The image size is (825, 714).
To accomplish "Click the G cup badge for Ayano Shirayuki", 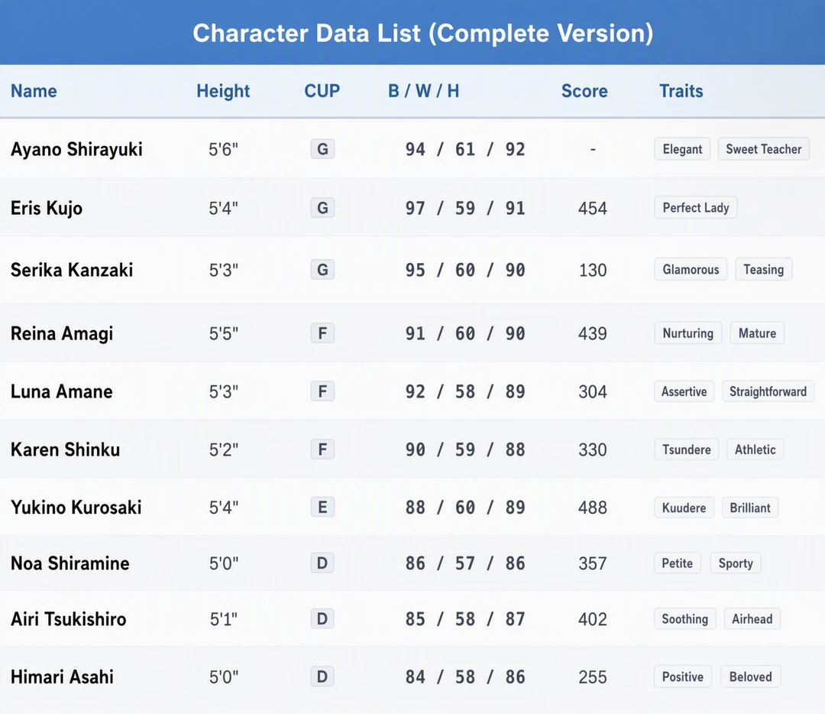I will (x=322, y=149).
